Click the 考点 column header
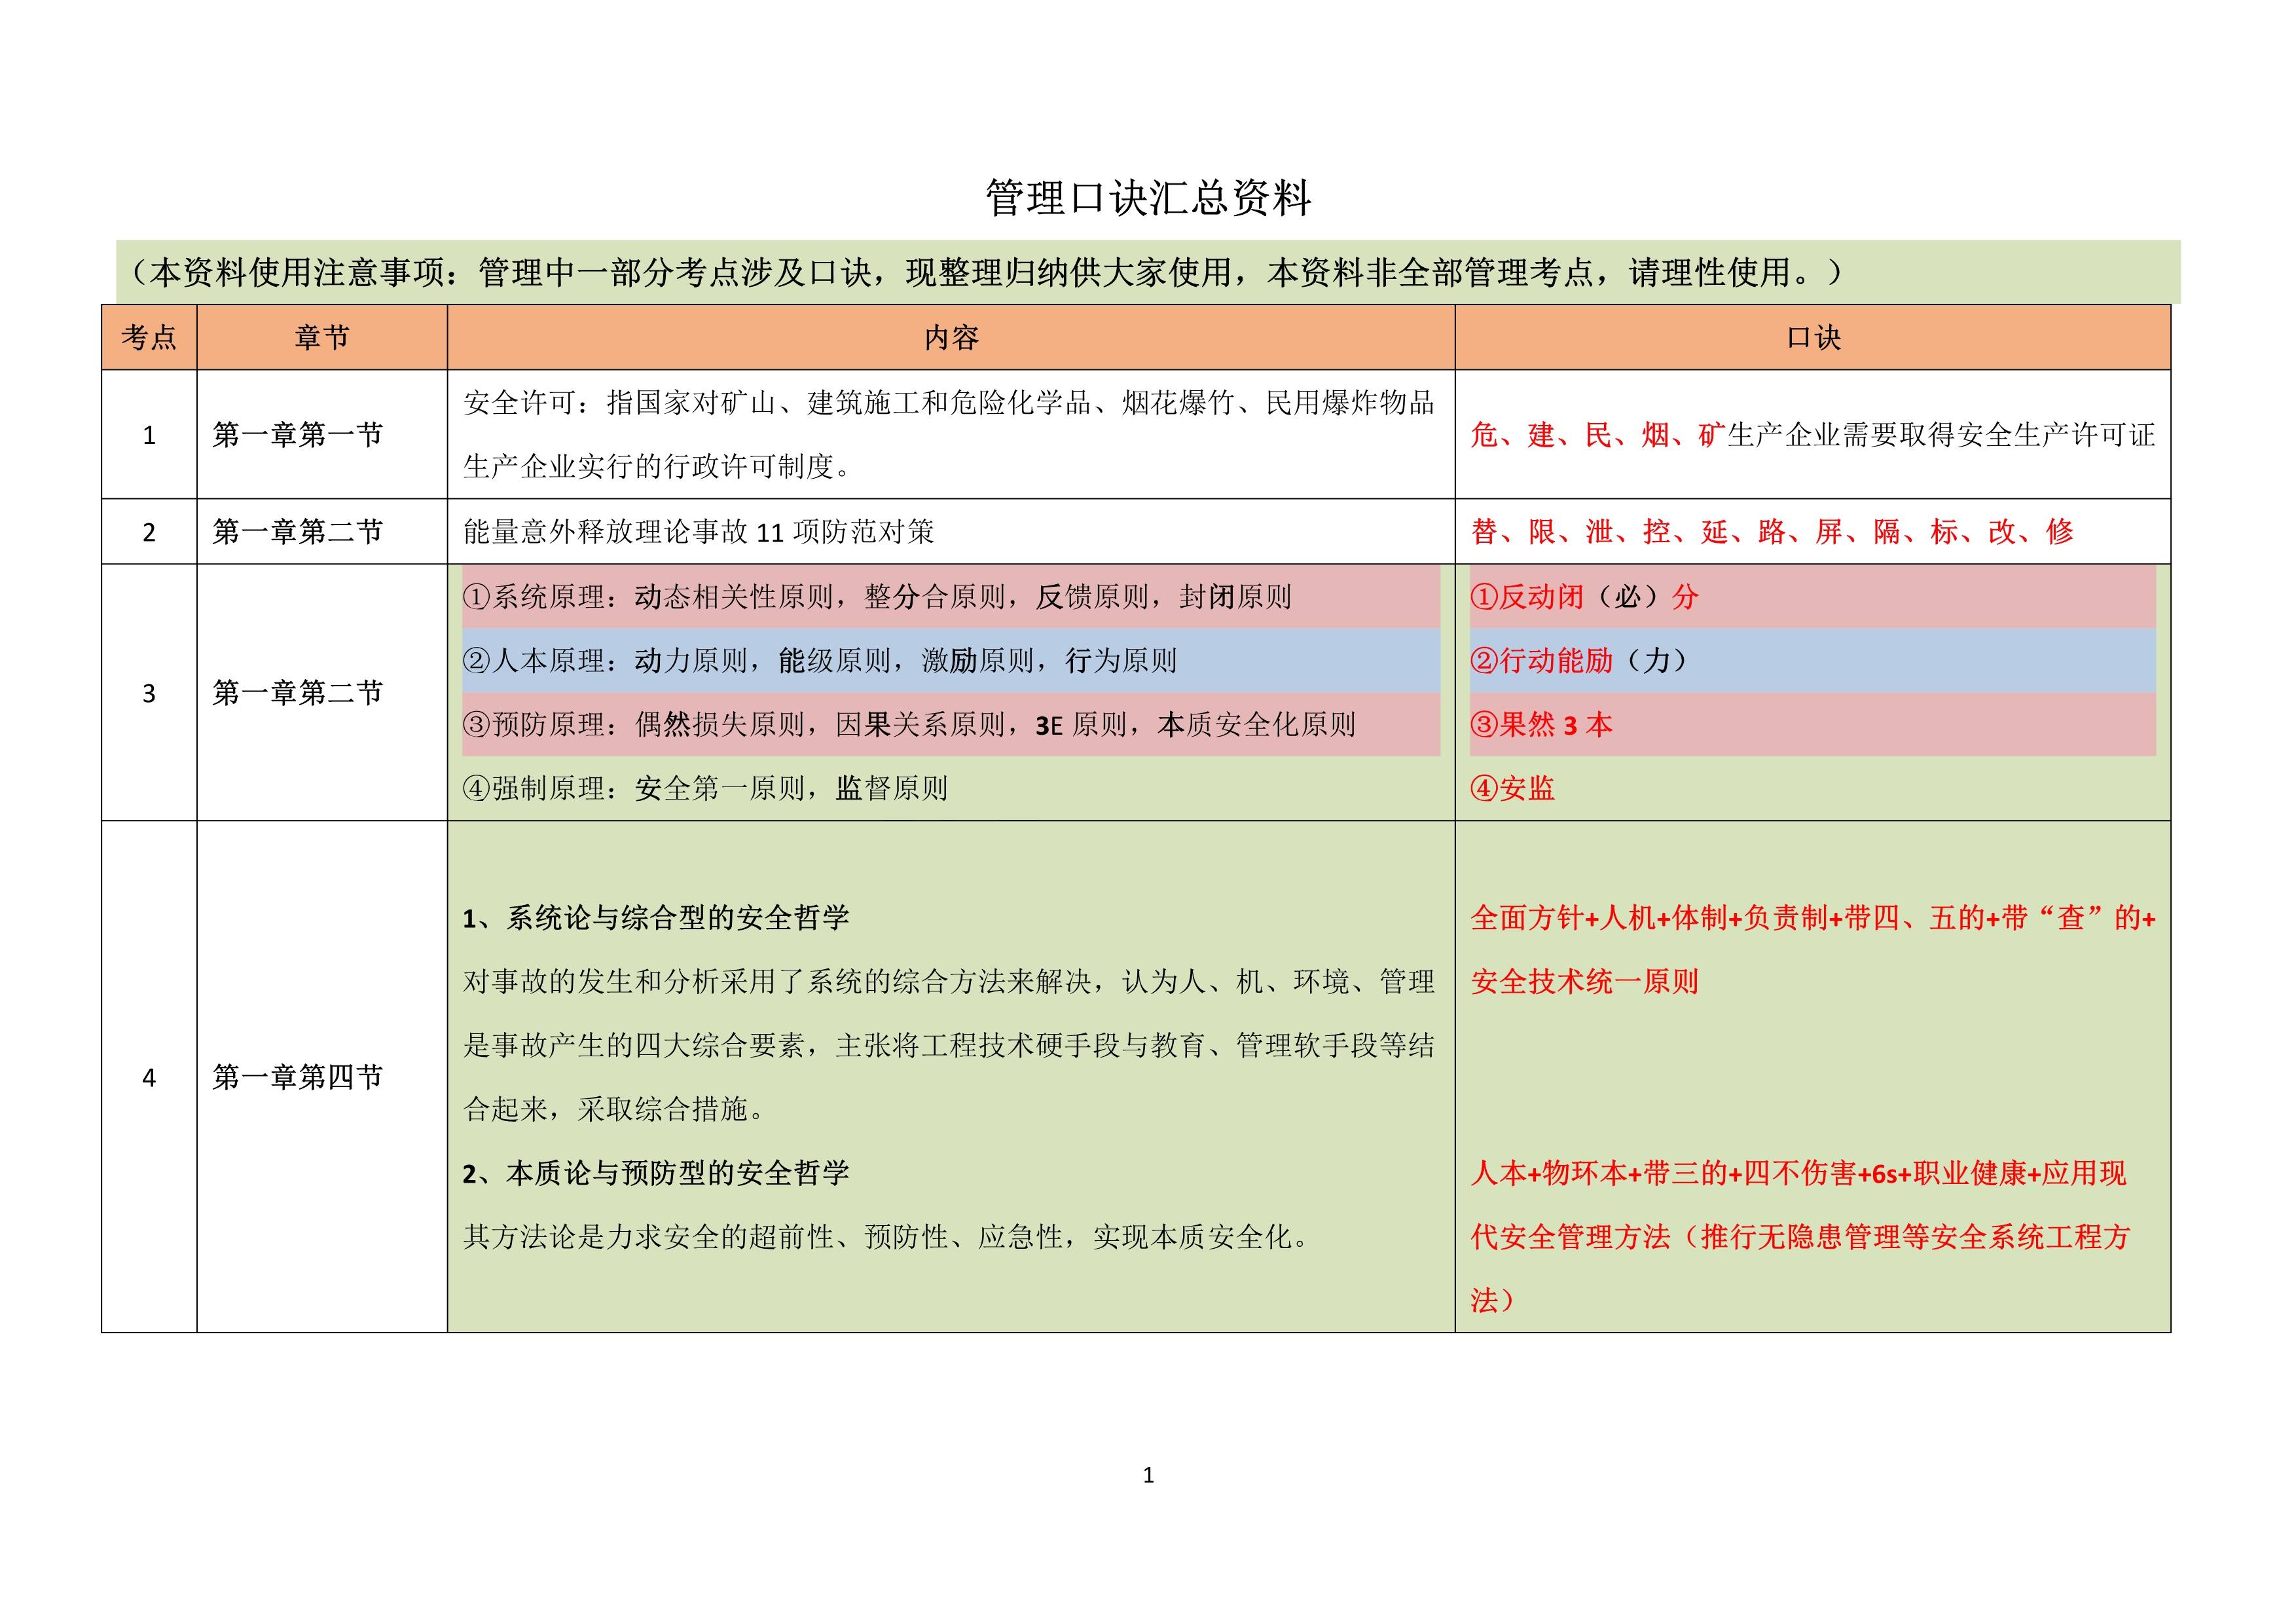2296x1624 pixels. 149,338
